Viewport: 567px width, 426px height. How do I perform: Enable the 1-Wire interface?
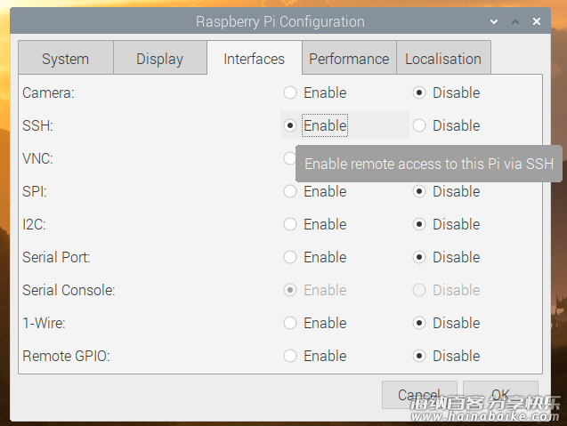click(290, 323)
